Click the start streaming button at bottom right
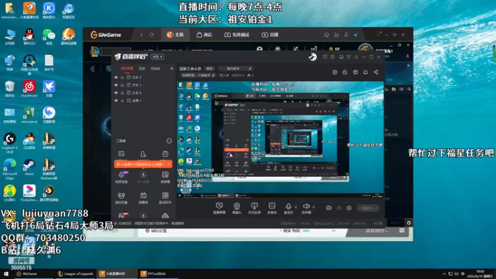Image resolution: width=496 pixels, height=279 pixels. (x=368, y=208)
